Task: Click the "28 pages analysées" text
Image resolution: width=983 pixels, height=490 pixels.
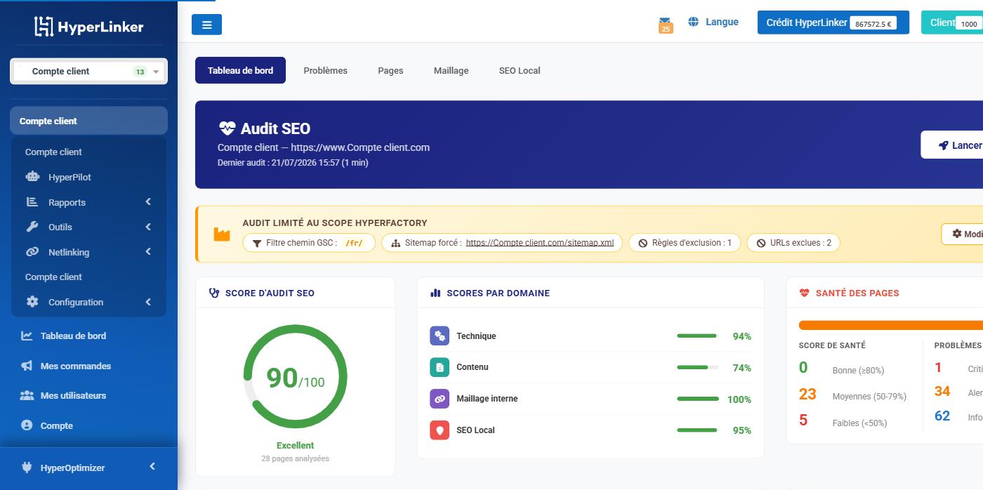Action: (x=295, y=458)
